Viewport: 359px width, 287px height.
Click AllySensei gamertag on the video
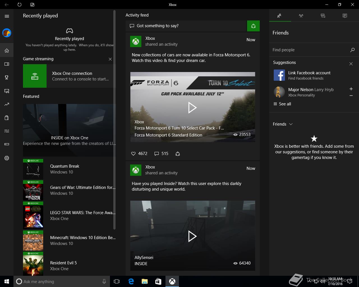pos(144,258)
